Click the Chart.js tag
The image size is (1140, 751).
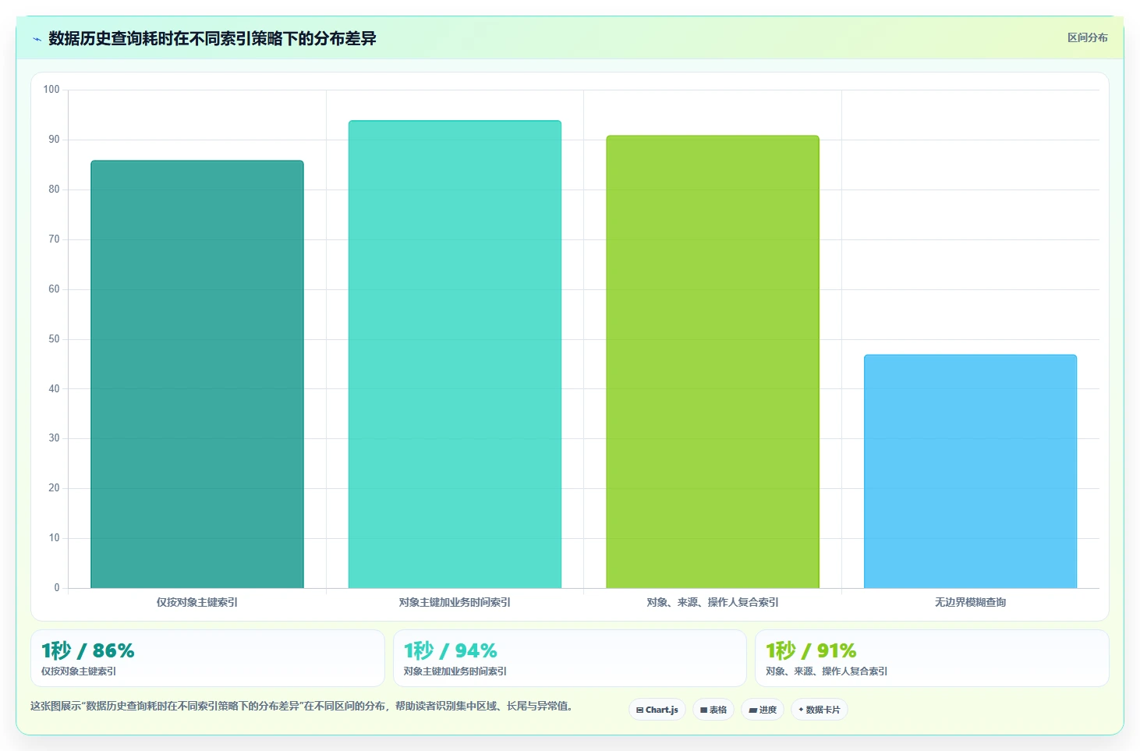657,710
